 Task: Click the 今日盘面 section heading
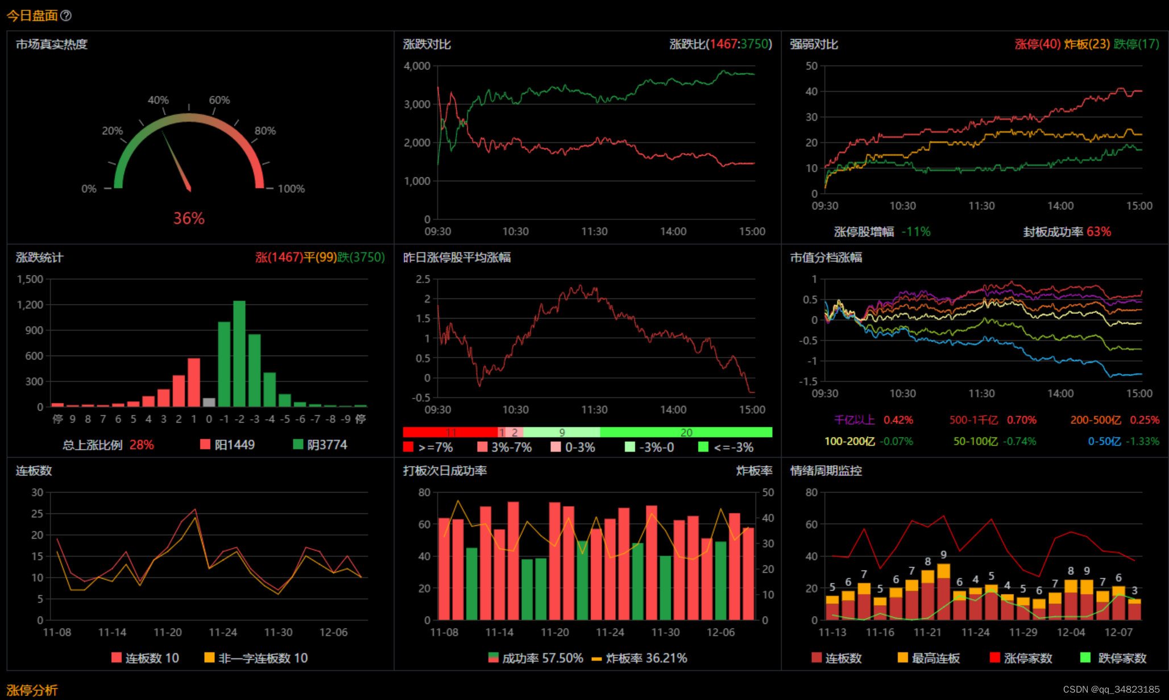[x=32, y=16]
